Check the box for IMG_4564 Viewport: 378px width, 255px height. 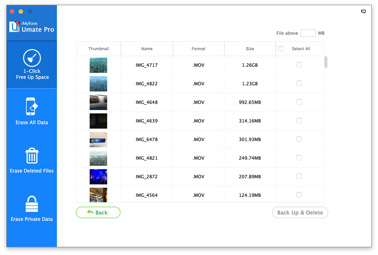coord(299,195)
